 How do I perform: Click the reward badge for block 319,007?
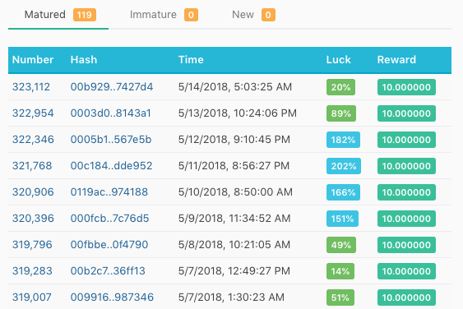point(406,297)
